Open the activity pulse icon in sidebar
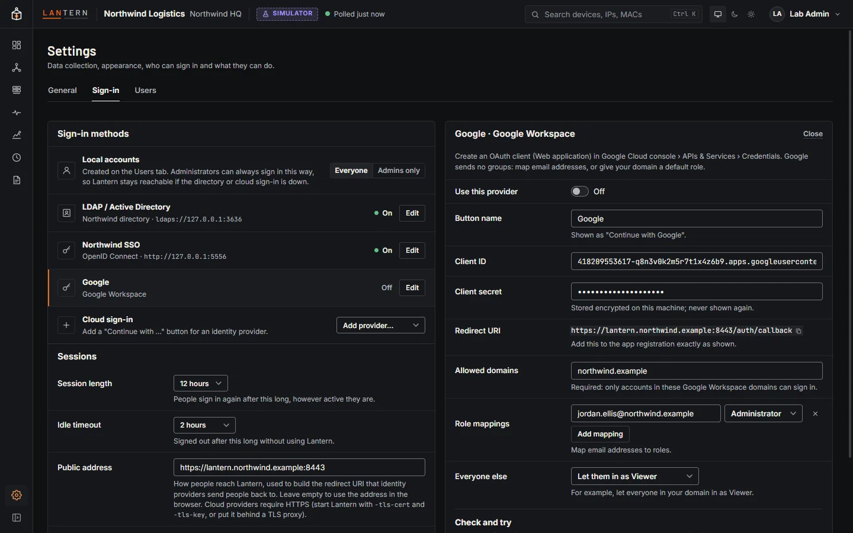This screenshot has height=533, width=853. (x=17, y=113)
